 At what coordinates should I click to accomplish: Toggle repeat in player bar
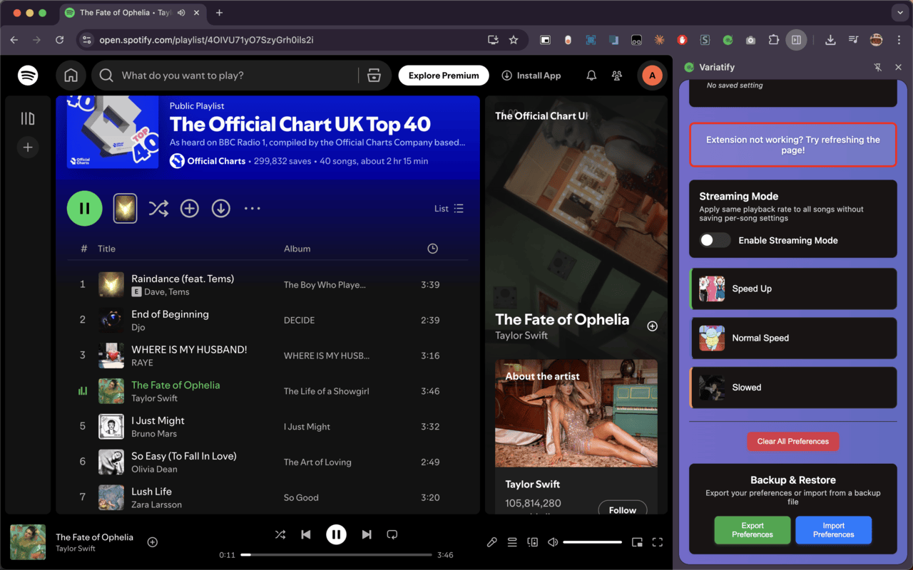392,534
